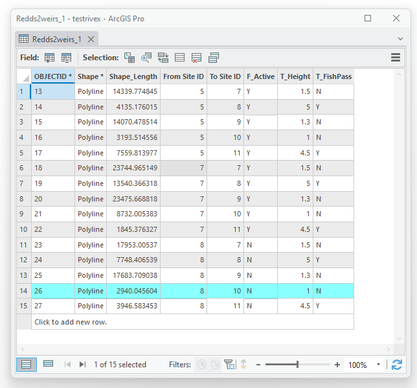Open Select By Attributes tool
Screen dimensions: 417x388
coord(130,58)
